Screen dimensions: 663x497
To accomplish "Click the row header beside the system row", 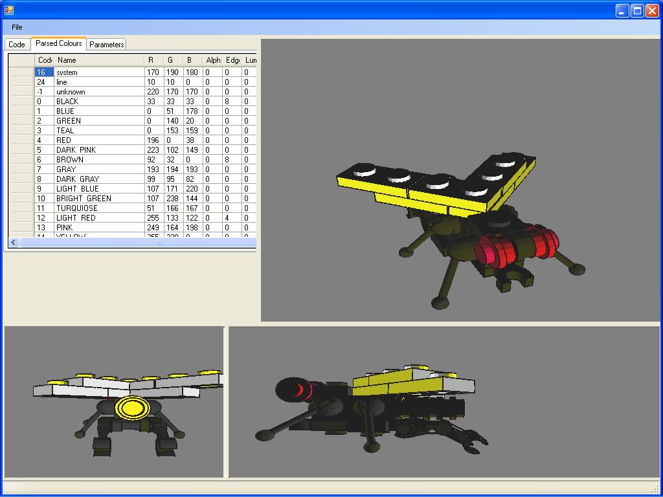I will [21, 72].
